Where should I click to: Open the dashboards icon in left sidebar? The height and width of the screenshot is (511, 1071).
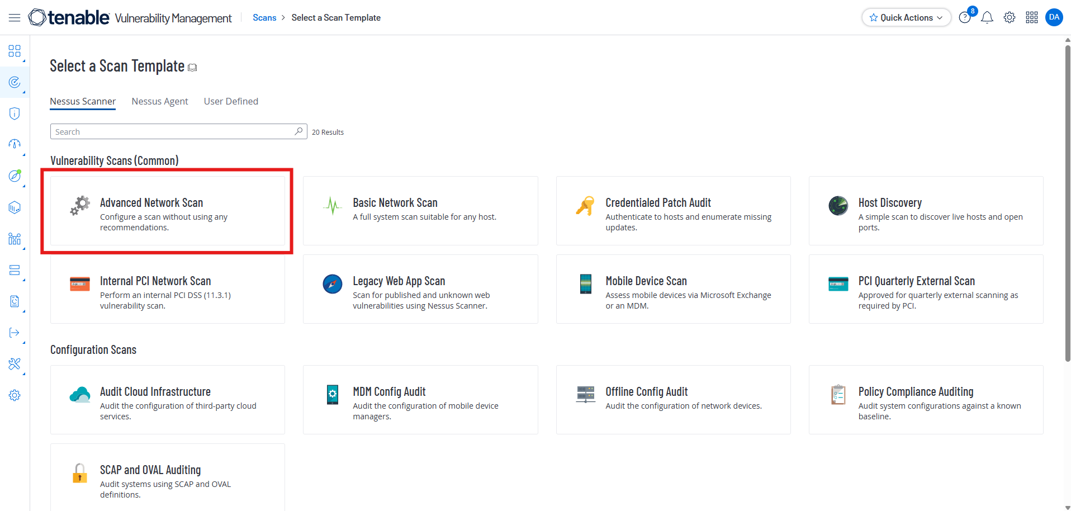(15, 51)
